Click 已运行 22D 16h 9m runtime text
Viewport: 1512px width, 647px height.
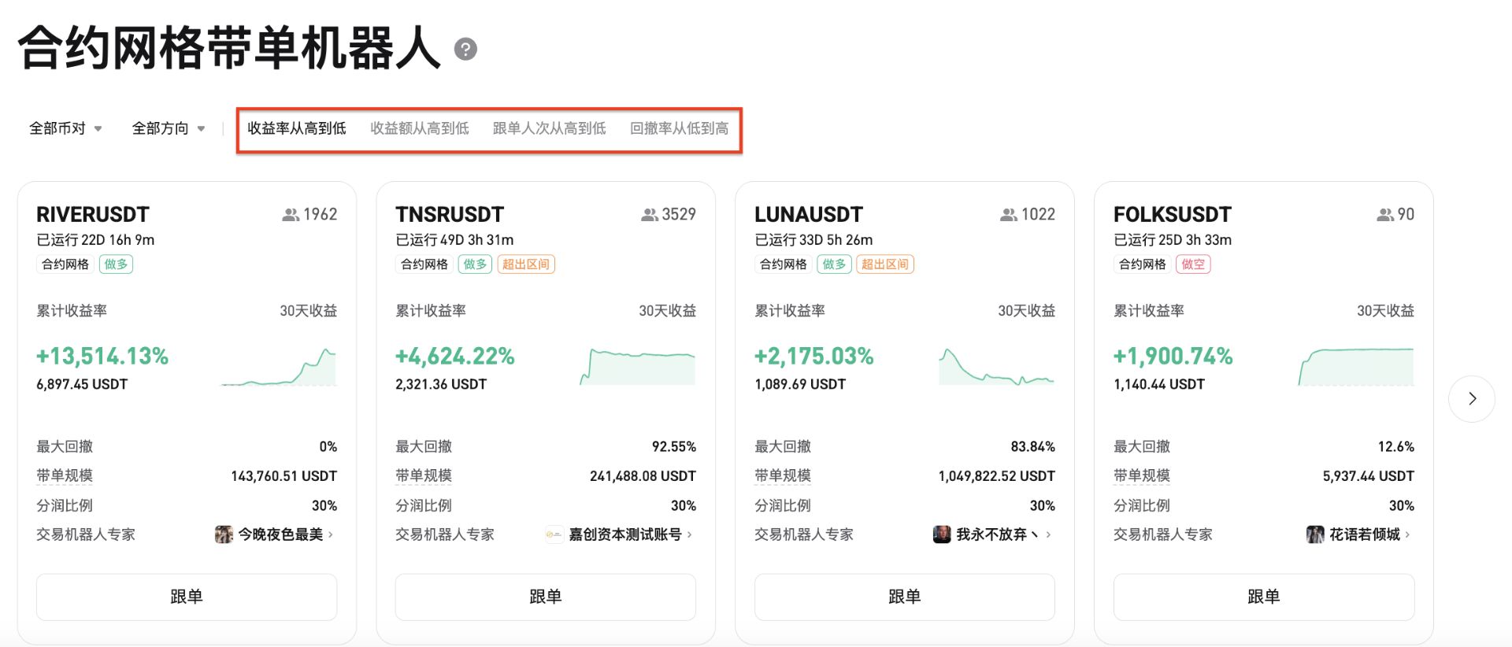pyautogui.click(x=95, y=240)
